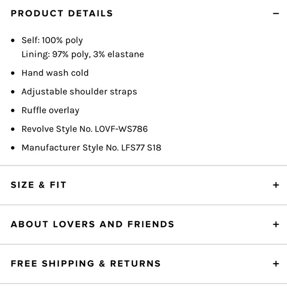
Task: Open the About Lovers and Friends heading
Action: click(93, 224)
